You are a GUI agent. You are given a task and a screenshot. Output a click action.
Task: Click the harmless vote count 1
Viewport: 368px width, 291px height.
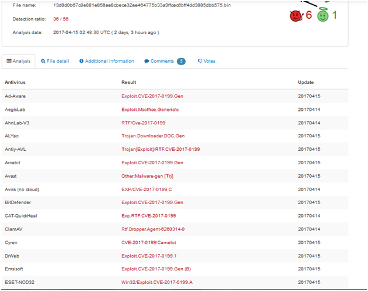tap(335, 15)
